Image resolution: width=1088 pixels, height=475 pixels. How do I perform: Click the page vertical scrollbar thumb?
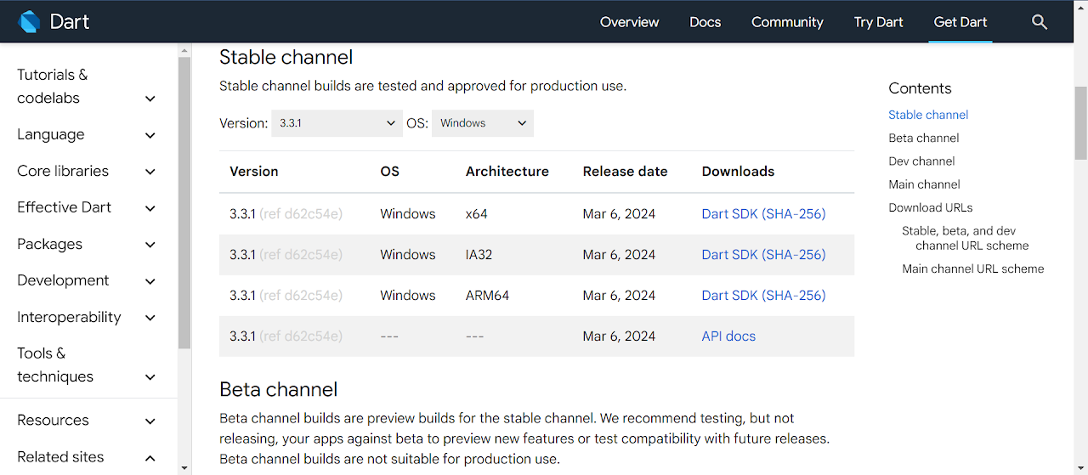[x=1081, y=122]
